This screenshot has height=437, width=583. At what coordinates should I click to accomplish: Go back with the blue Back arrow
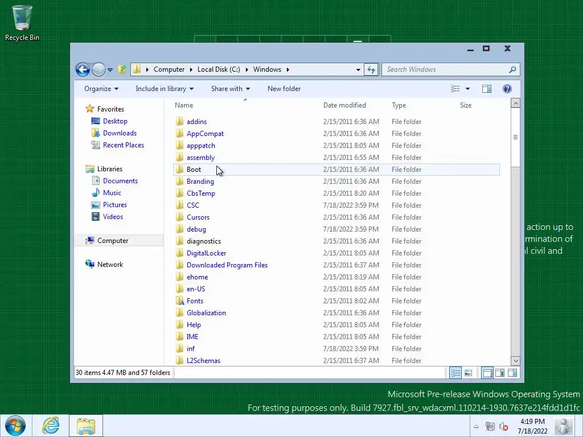click(83, 69)
